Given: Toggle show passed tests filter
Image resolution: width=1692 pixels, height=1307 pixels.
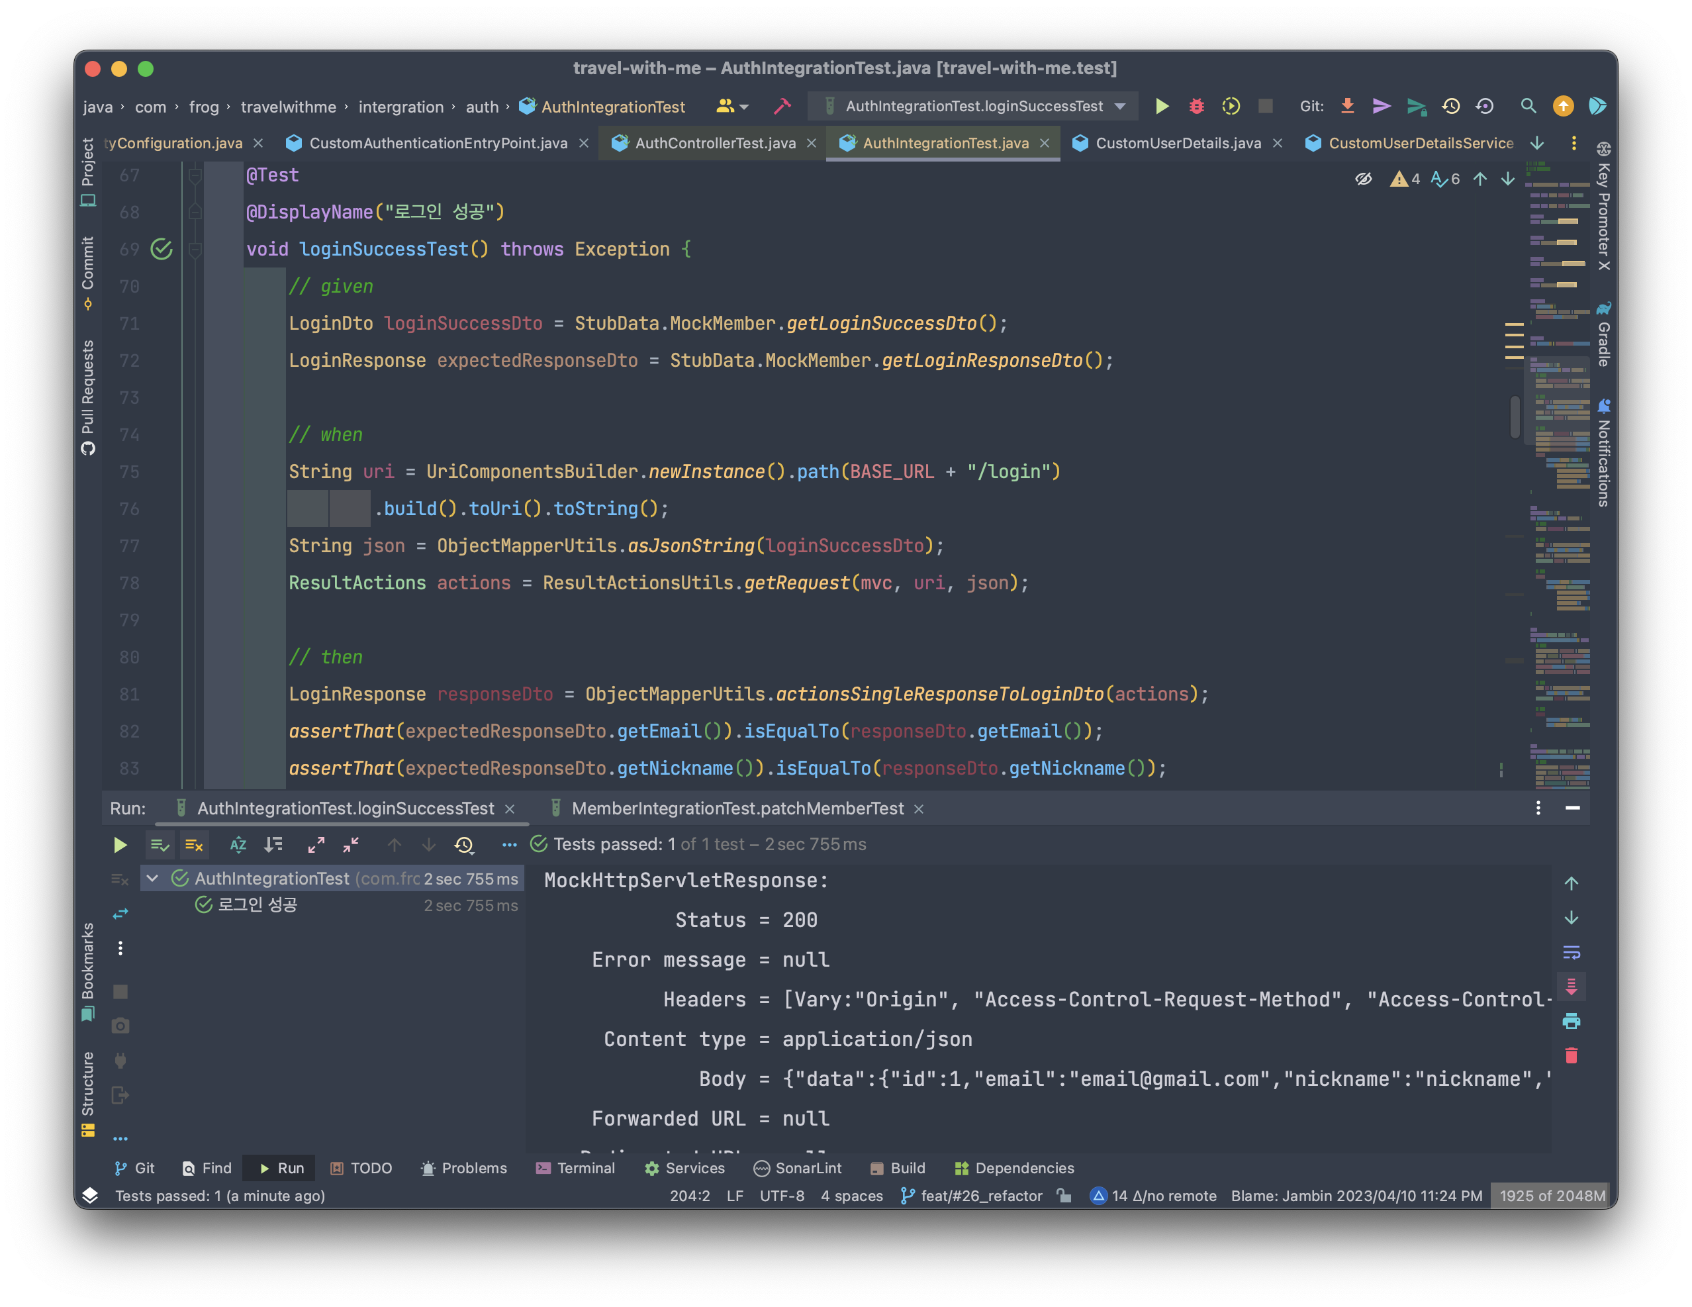Looking at the screenshot, I should 160,844.
